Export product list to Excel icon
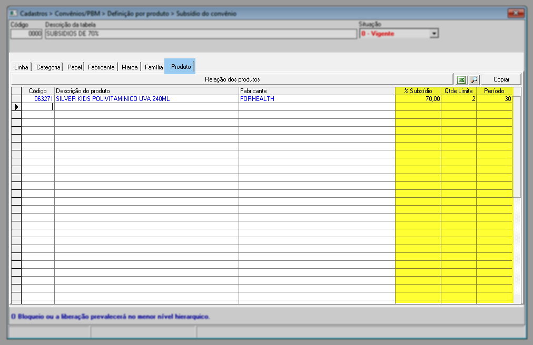This screenshot has height=345, width=533. 461,80
